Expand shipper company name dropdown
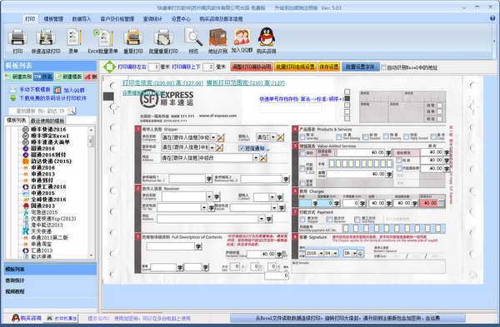Screen dimensions: 500x327 tap(213, 137)
